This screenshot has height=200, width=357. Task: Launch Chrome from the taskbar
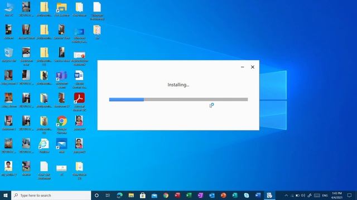[x=166, y=195]
